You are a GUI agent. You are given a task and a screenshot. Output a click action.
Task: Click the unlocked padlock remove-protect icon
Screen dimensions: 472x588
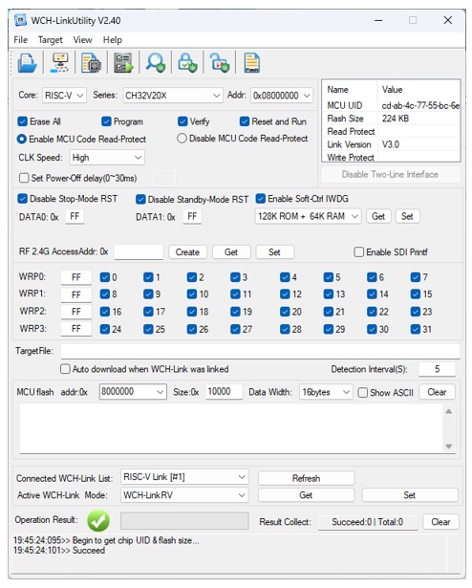[220, 63]
